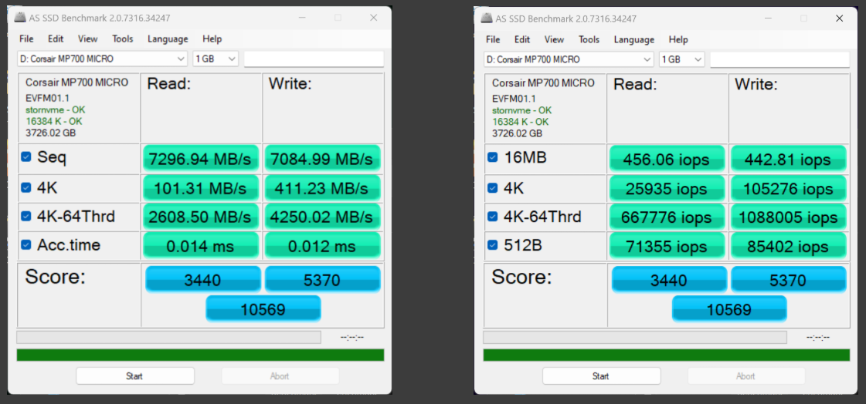Toggle the Acc.time test checkbox

(x=26, y=245)
